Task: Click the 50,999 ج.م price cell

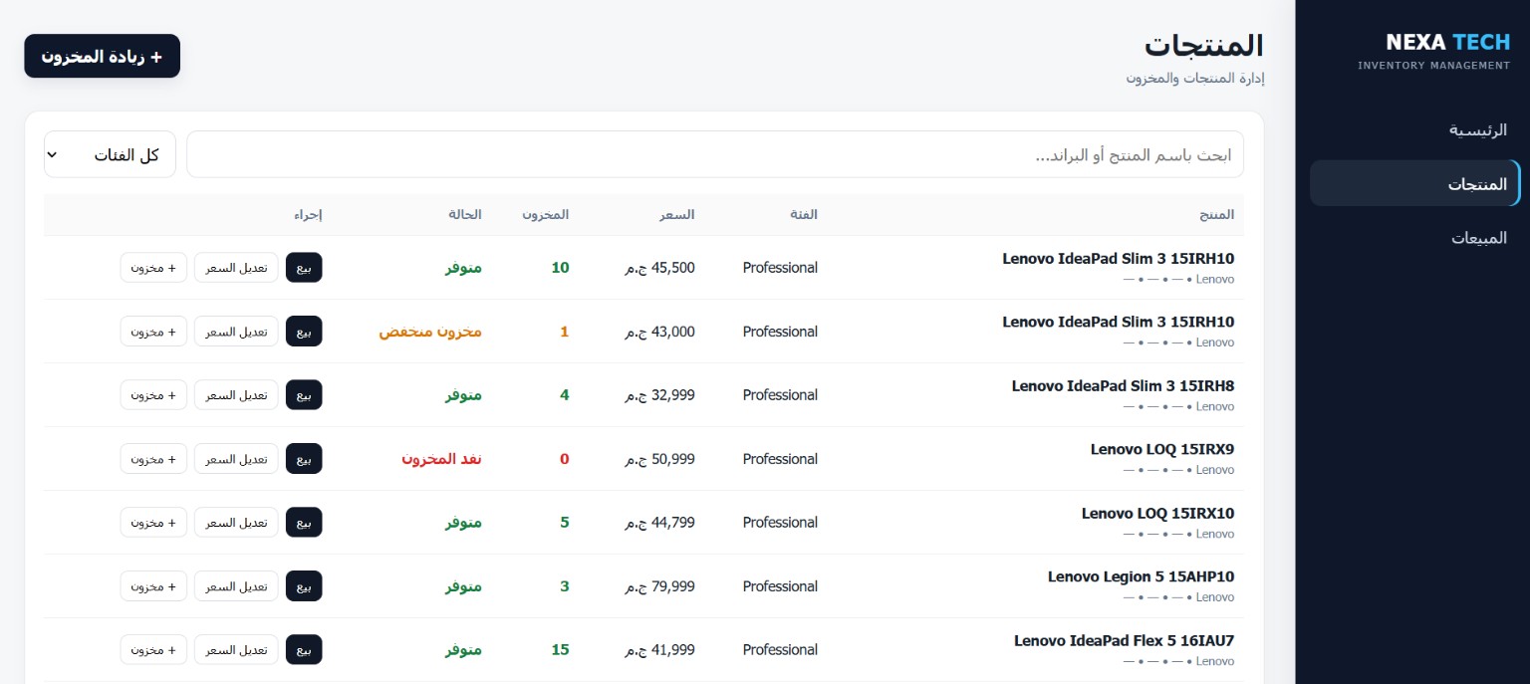Action: 660,458
